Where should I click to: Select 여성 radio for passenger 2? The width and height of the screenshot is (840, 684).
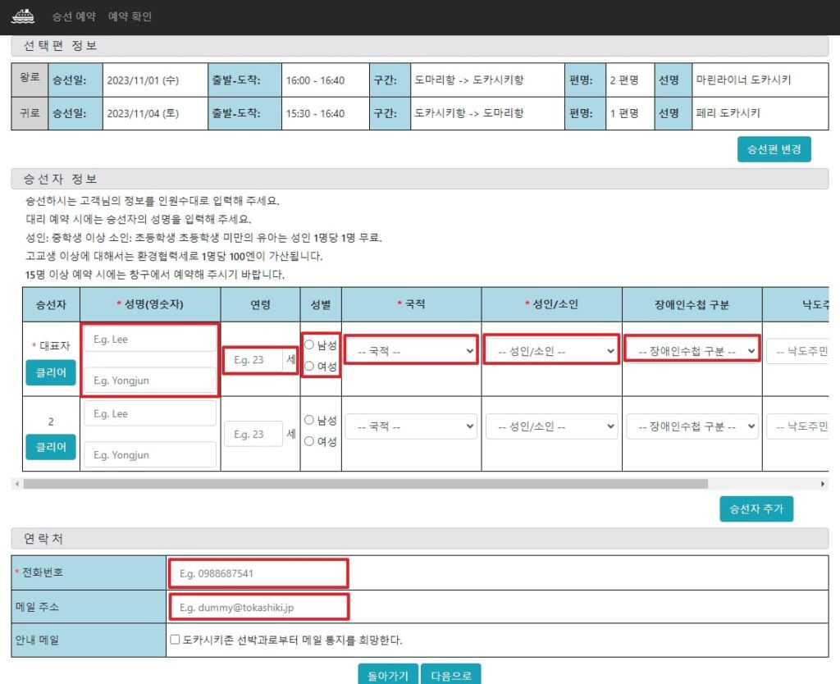coord(309,440)
